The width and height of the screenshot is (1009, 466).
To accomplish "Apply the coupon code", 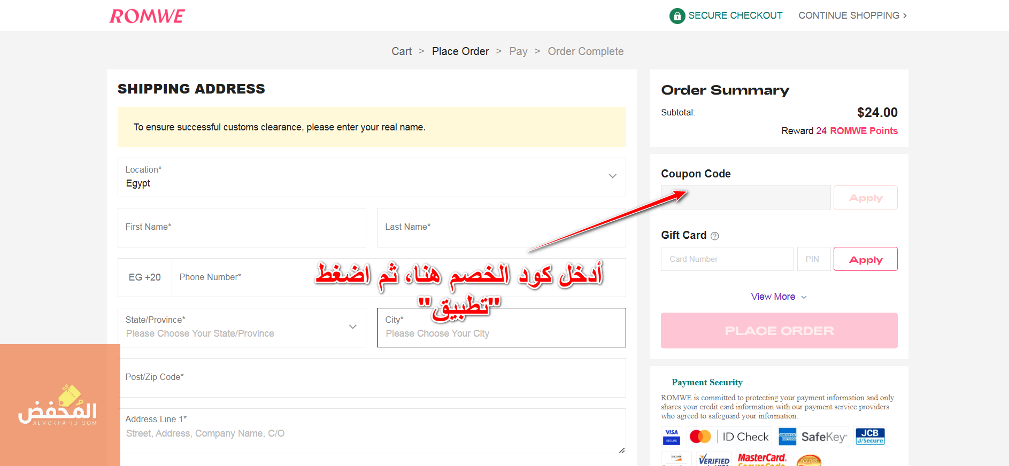I will click(865, 198).
